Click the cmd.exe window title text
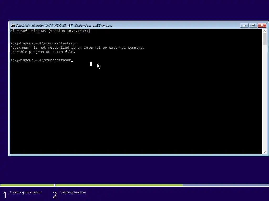The image size is (269, 201). [x=64, y=26]
